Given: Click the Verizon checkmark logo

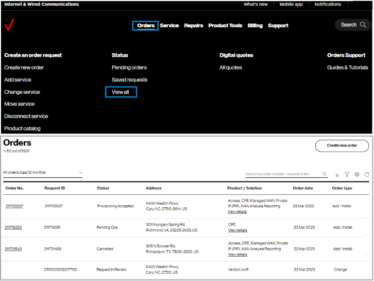Looking at the screenshot, I should [10, 25].
